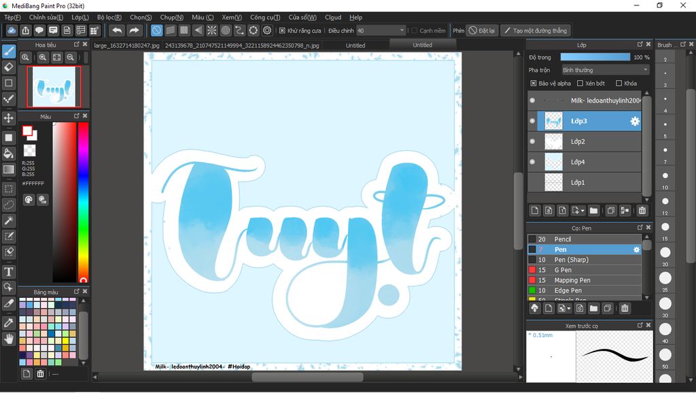Select the Eyedropper tool
696x393 pixels.
(x=8, y=323)
